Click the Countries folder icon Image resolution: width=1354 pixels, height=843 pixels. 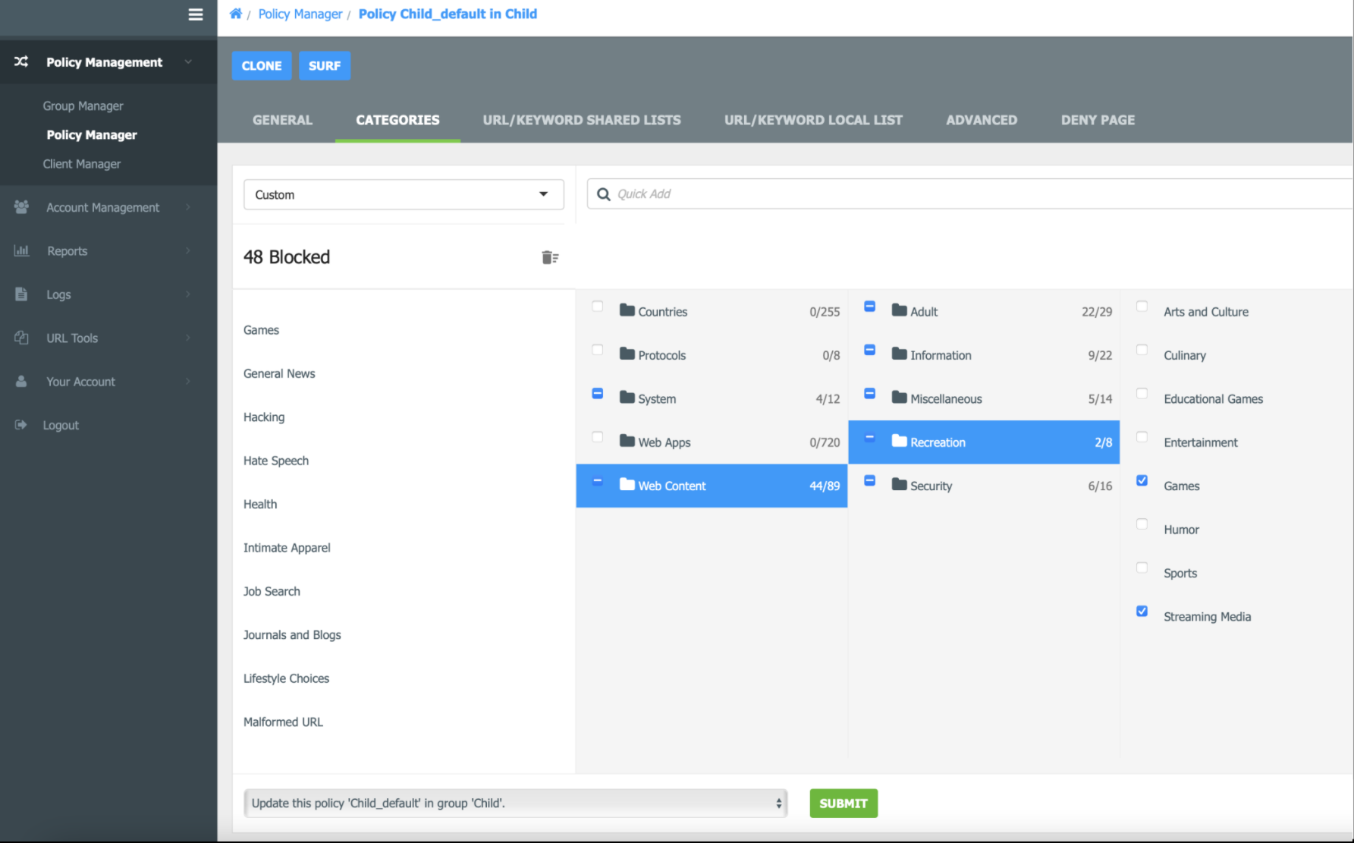pos(627,310)
